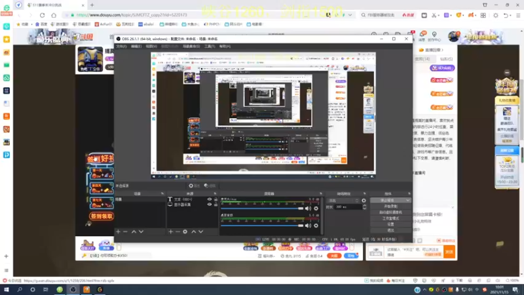Click 退出 exit button in OBS controls
This screenshot has height=295, width=524.
coord(390,231)
